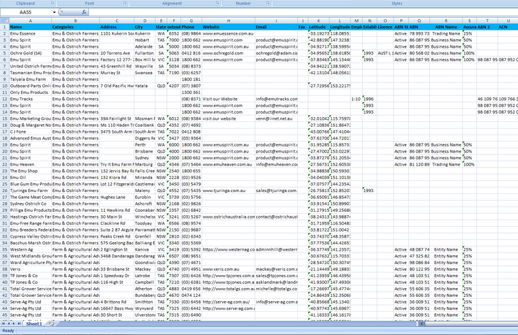The height and width of the screenshot is (335, 518).
Task: Select row 1 header
Action: click(5, 27)
